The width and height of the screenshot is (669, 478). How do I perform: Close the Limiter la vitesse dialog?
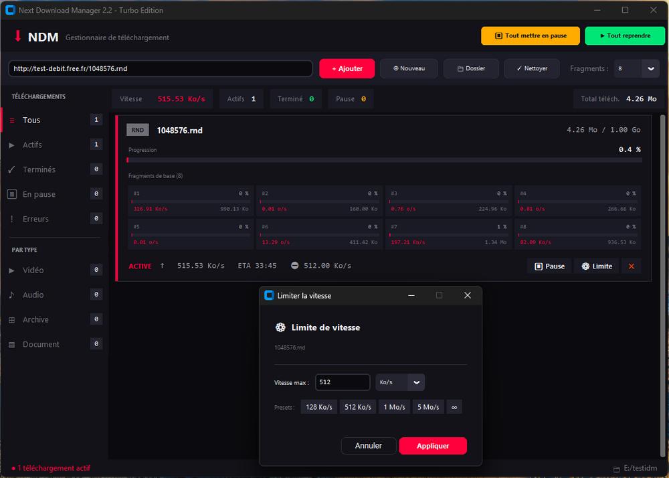[467, 295]
